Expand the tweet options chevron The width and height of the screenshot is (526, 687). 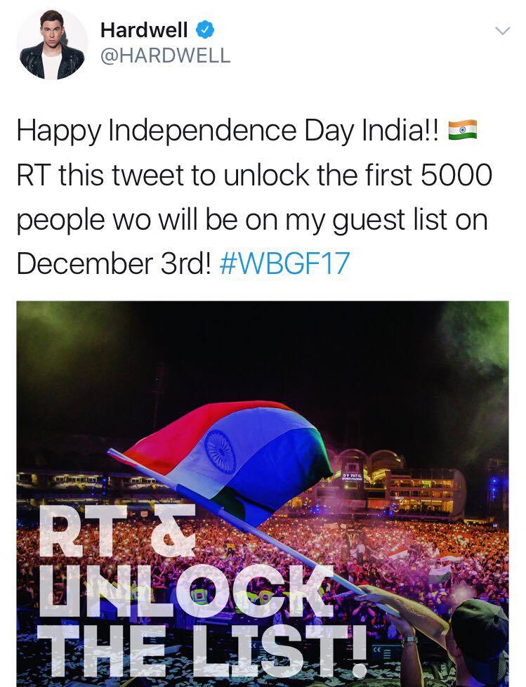click(x=502, y=31)
